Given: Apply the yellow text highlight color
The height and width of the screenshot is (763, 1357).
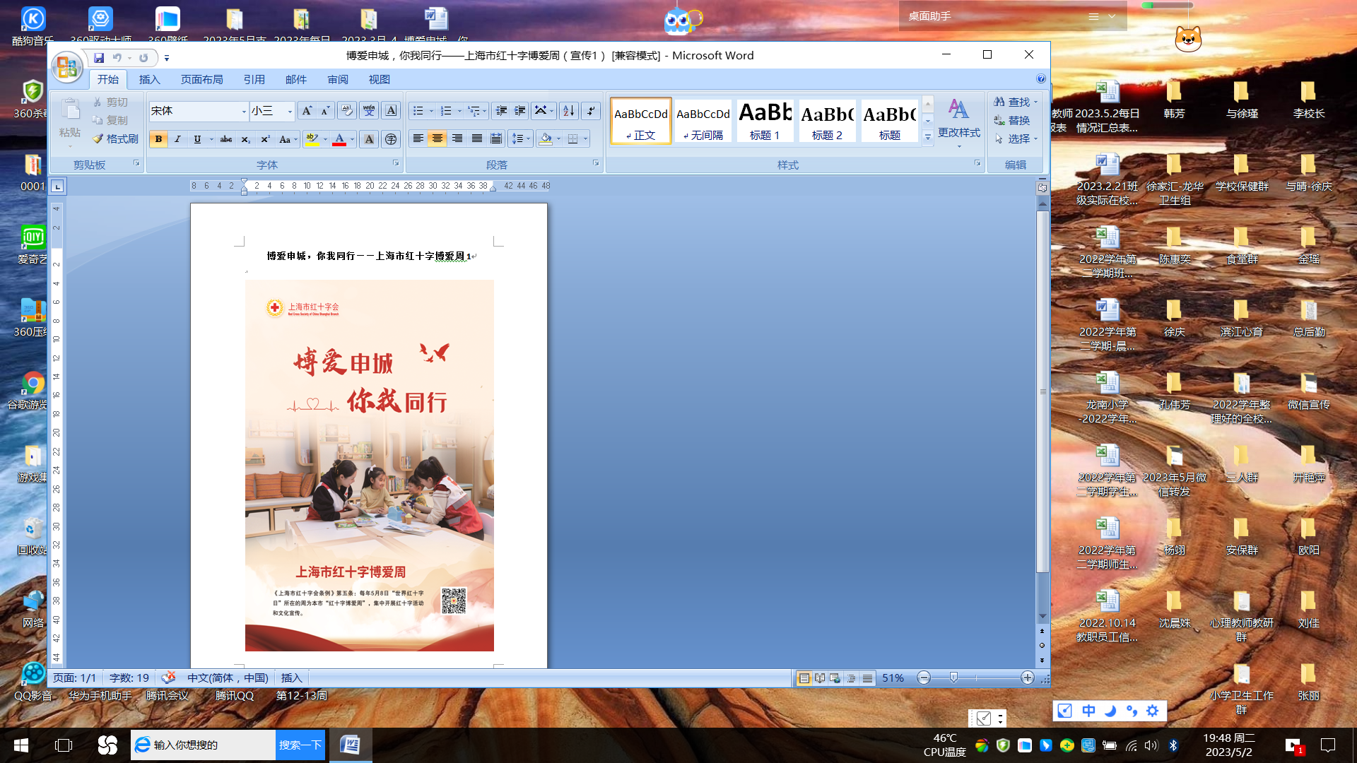Looking at the screenshot, I should click(x=312, y=139).
